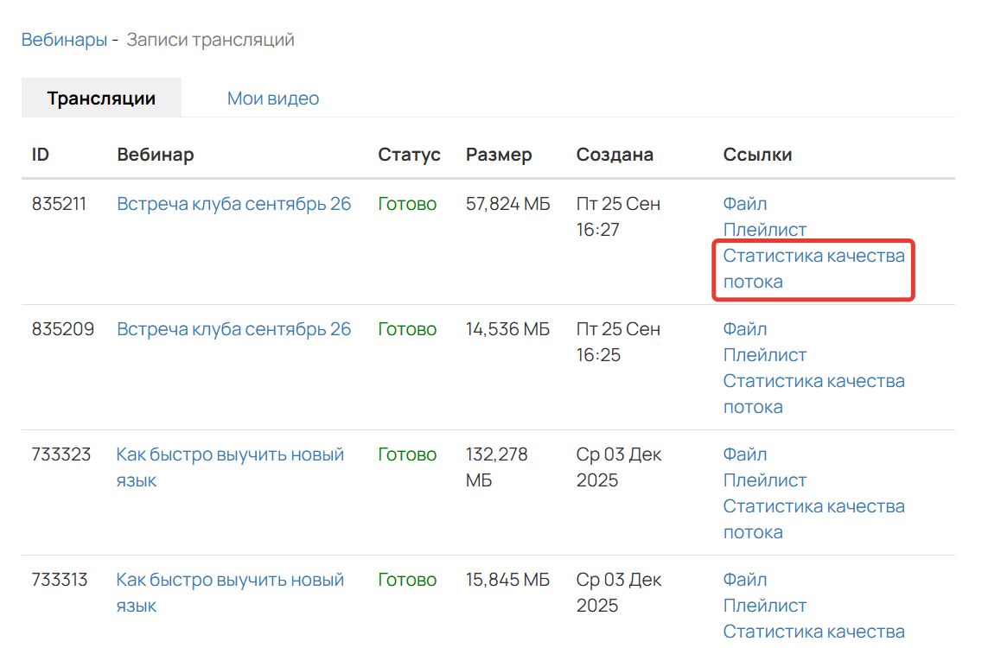
Task: Select the Трансляции tab
Action: (101, 98)
